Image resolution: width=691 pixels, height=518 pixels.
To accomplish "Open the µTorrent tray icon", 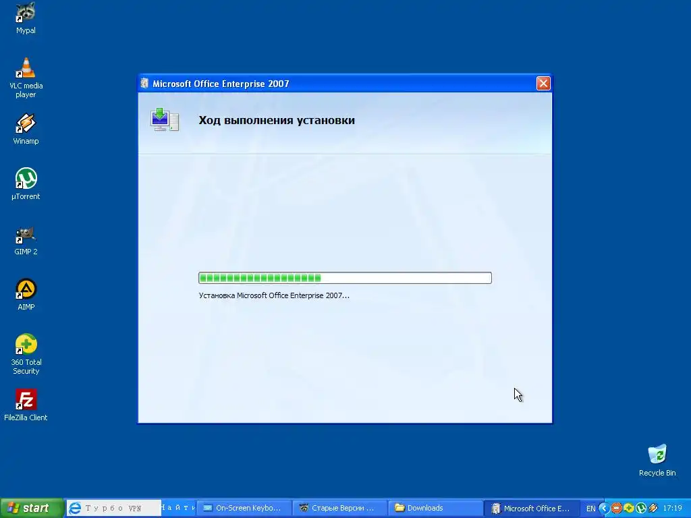I will coord(641,509).
